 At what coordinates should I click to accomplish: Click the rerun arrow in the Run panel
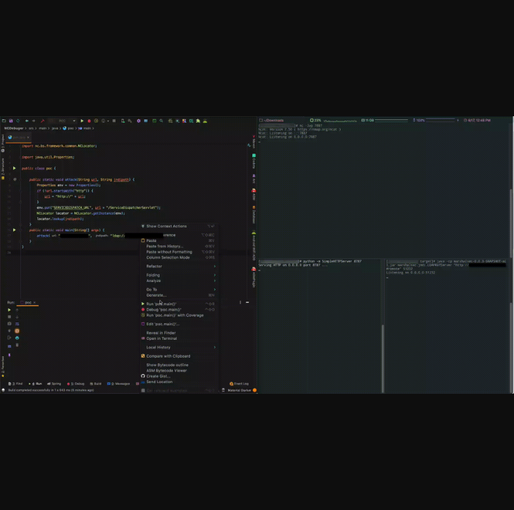coord(9,310)
